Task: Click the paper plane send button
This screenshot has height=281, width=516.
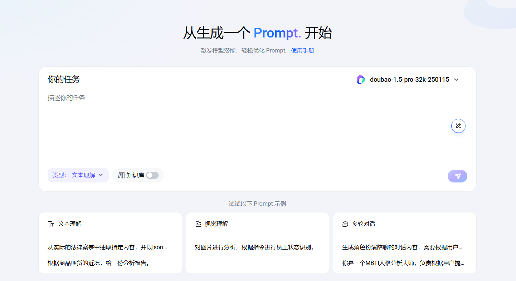Action: point(457,176)
